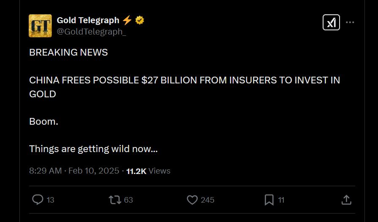Viewport: 378px width, 222px height.
Task: Open the 8:29 AM · Feb 10, 2025 timestamp
Action: pyautogui.click(x=74, y=171)
